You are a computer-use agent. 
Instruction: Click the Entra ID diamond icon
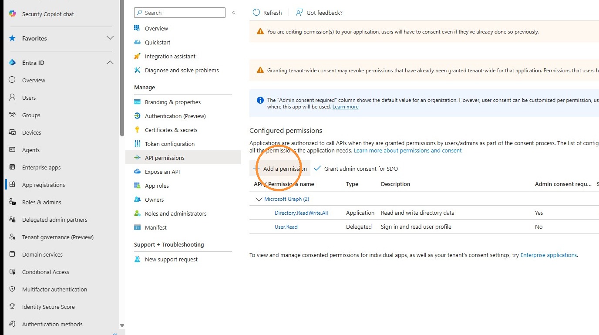[12, 63]
